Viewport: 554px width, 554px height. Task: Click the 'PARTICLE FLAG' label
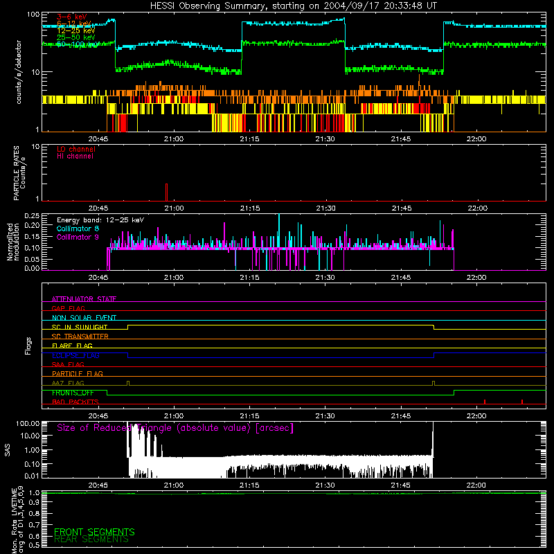[x=78, y=373]
